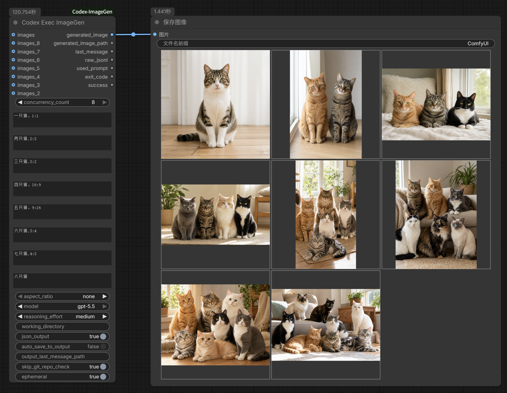Click the exit_code output socket
The height and width of the screenshot is (393, 507).
pos(112,77)
